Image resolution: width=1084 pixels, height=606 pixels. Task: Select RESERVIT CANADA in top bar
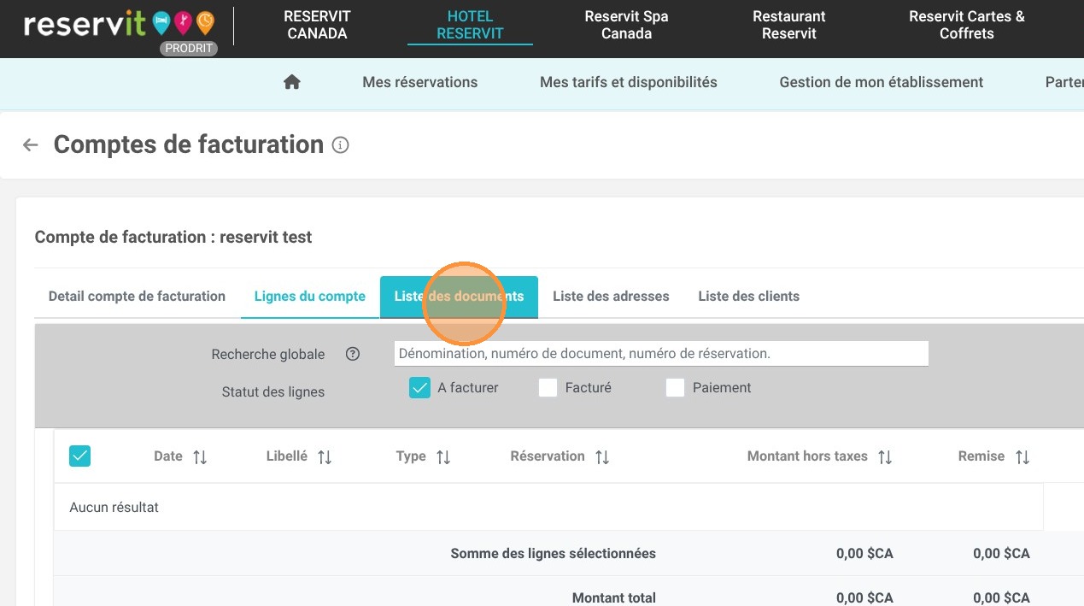point(318,26)
